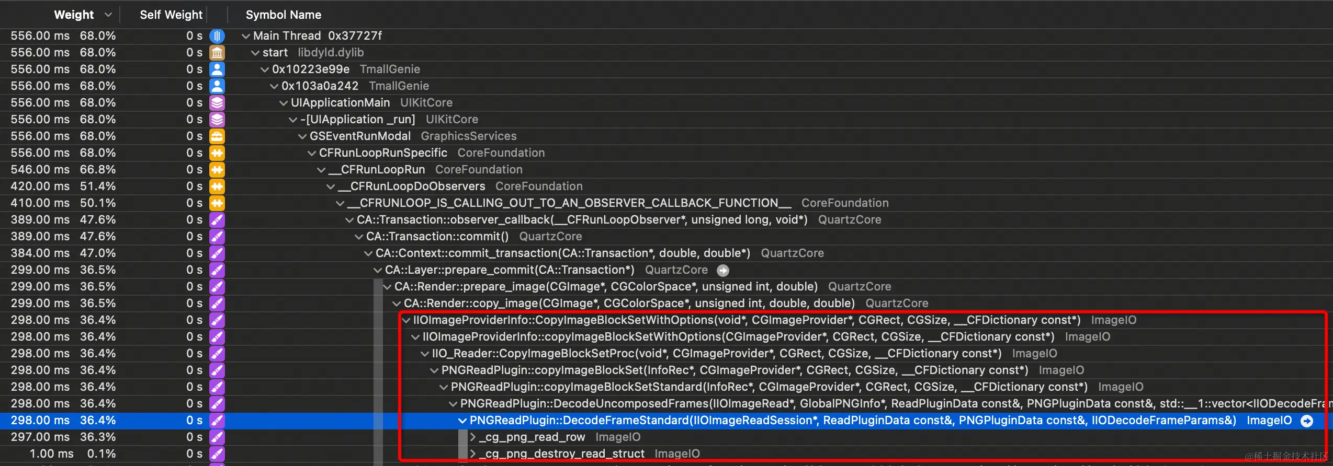Open the Weight column sort dropdown arrow
Screen dimensions: 1333x466
pos(108,15)
